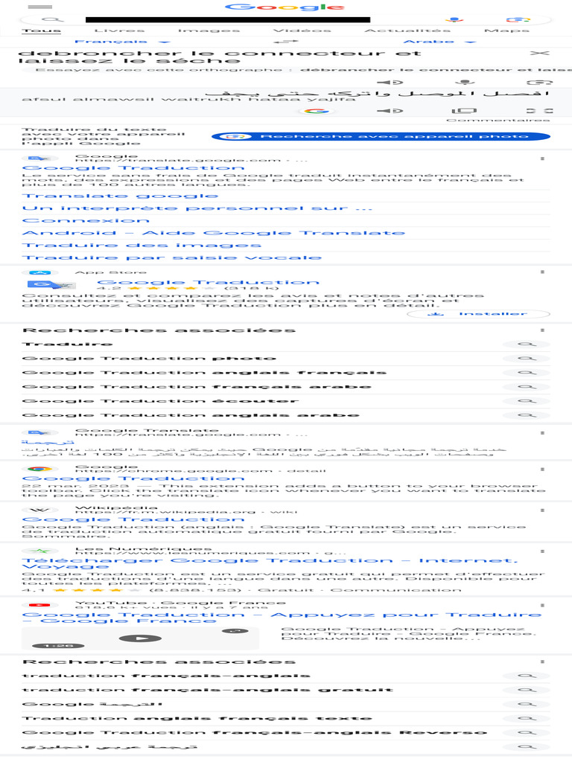The width and height of the screenshot is (572, 762).
Task: Dictate source text with the gray microphone
Action: [465, 83]
